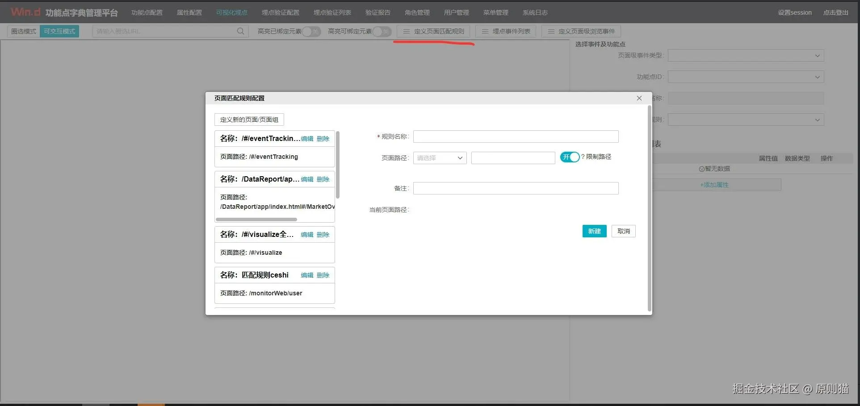Open 用户管理
Image resolution: width=860 pixels, height=406 pixels.
[x=457, y=12]
